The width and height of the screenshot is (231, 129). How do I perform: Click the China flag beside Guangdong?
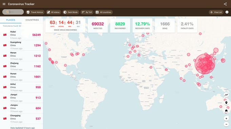(x=5, y=45)
